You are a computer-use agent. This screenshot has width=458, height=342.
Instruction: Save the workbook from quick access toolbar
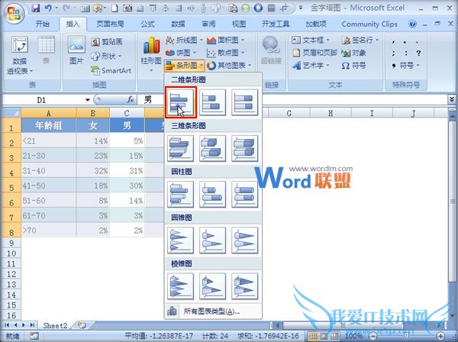coord(36,8)
